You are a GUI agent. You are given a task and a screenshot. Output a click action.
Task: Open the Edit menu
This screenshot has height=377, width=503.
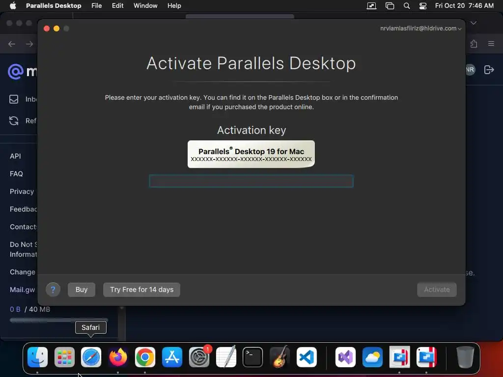(118, 5)
